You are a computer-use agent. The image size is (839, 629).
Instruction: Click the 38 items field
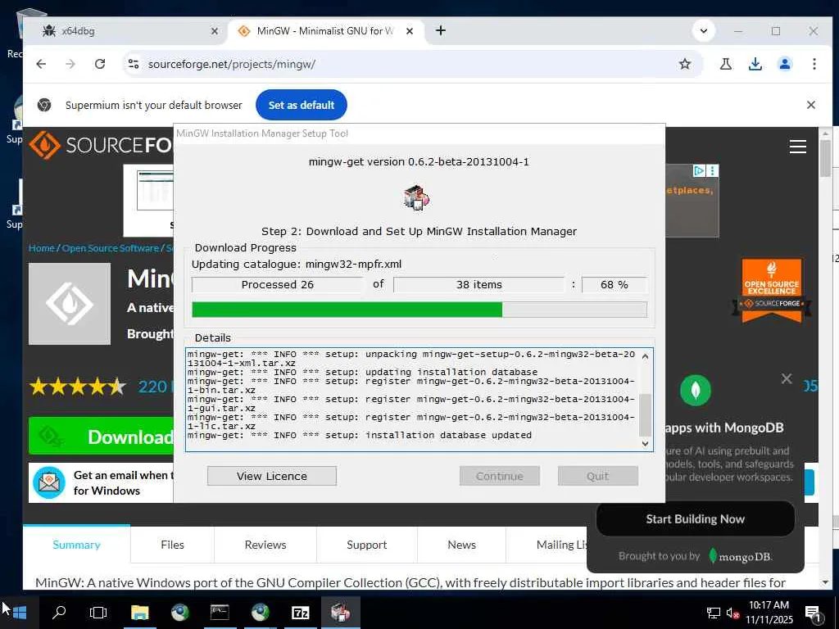coord(478,284)
